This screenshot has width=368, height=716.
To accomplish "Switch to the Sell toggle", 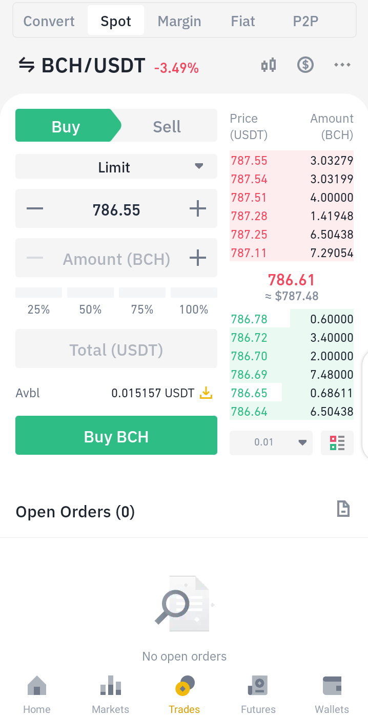I will pyautogui.click(x=167, y=127).
